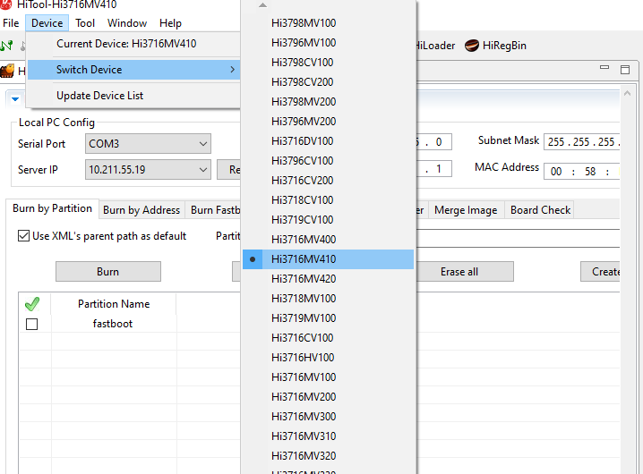
Task: Open the Tool menu
Action: [x=85, y=23]
